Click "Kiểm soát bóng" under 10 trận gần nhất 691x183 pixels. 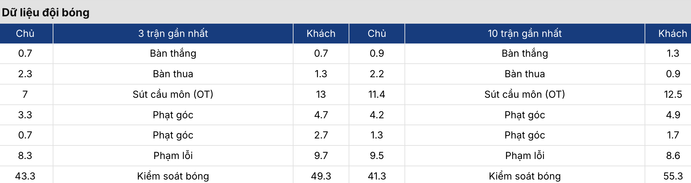pyautogui.click(x=525, y=176)
